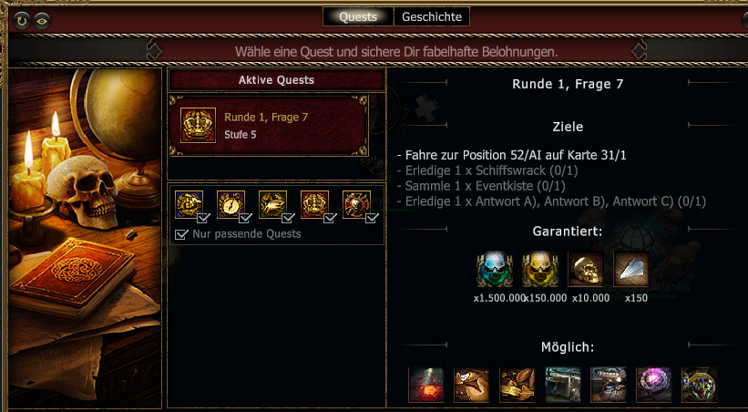Open the Aktive Quests header
The height and width of the screenshot is (412, 748).
point(276,80)
